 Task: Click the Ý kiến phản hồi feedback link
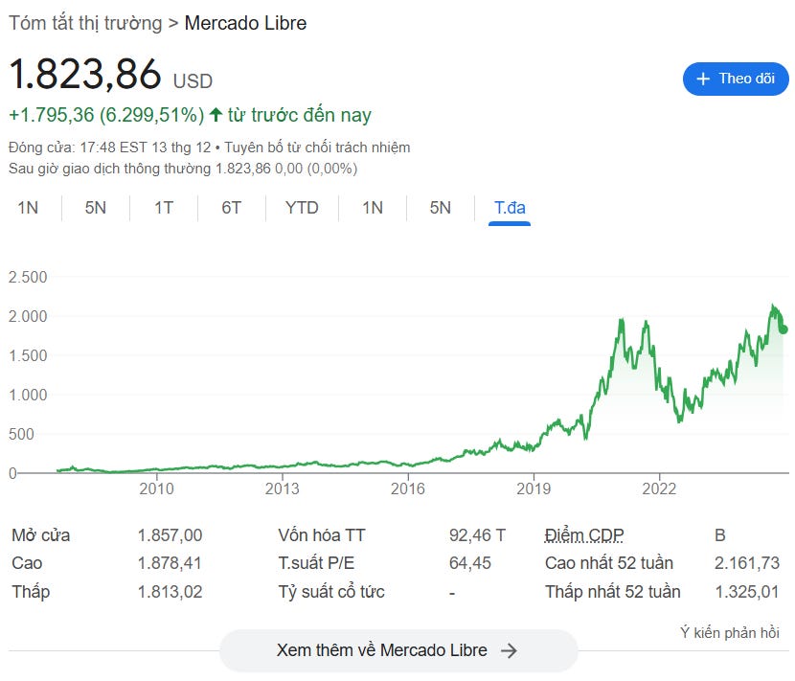729,632
